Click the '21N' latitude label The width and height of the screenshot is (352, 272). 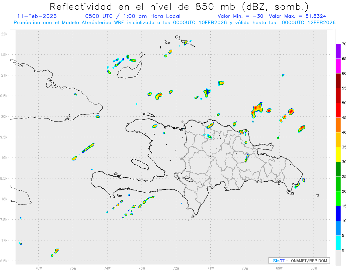click(5, 75)
